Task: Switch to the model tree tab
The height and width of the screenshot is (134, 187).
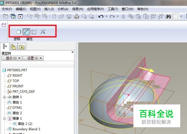Action: click(x=5, y=46)
